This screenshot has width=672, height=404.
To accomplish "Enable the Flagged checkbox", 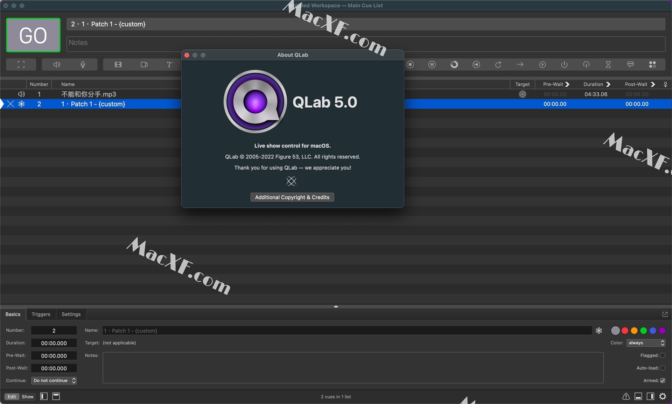I will coord(663,355).
